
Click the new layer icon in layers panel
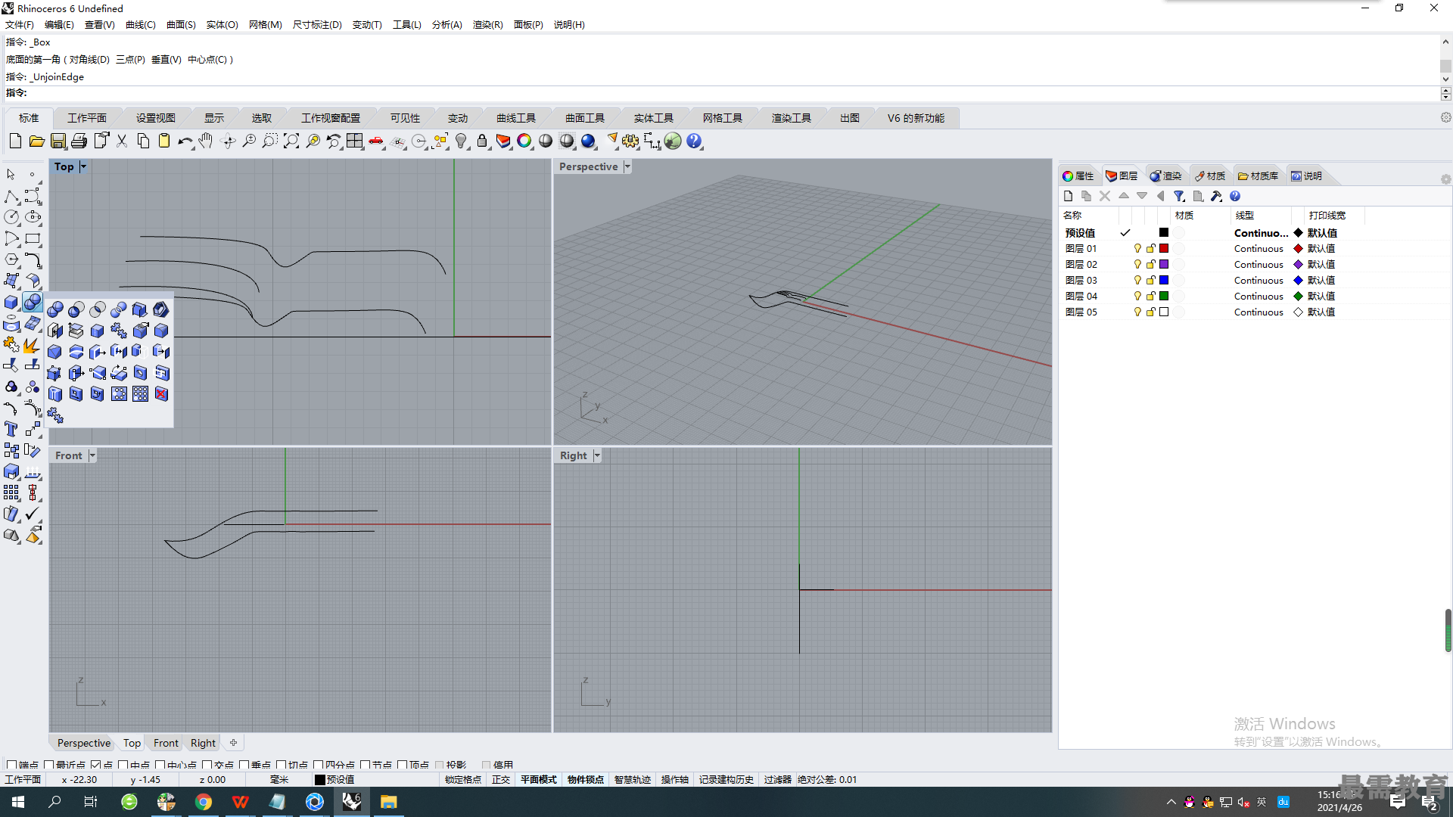coord(1069,197)
